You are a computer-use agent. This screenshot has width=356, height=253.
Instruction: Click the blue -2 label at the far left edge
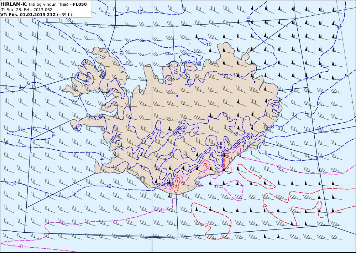pos(14,183)
